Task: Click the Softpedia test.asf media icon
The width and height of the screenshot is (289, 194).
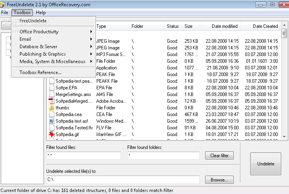Action: point(52,121)
